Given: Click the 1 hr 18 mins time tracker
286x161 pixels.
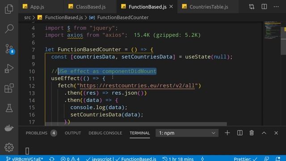Looking at the screenshot, I should click(178, 159).
